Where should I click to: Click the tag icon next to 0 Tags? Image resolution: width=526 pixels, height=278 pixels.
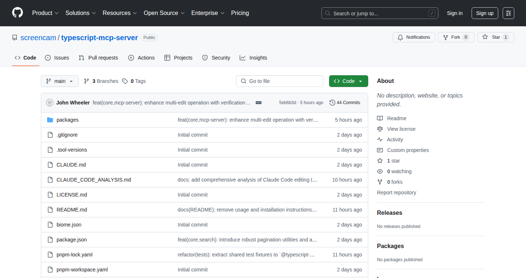coord(125,81)
